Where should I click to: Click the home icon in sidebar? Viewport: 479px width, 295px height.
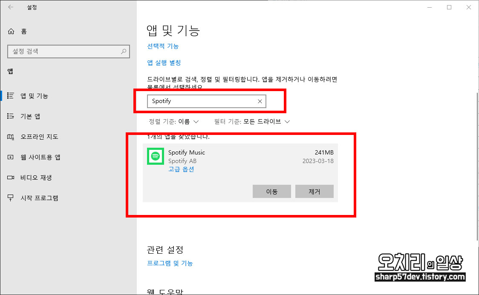[11, 31]
